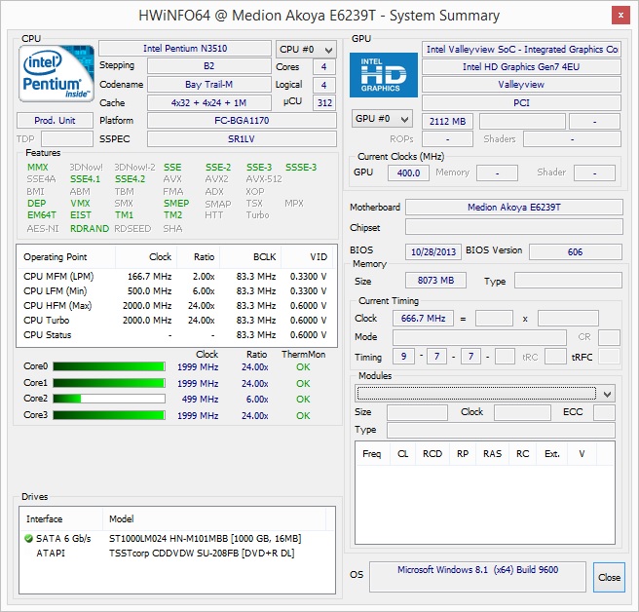The width and height of the screenshot is (639, 612).
Task: Click the RDRAND feature label
Action: point(90,229)
